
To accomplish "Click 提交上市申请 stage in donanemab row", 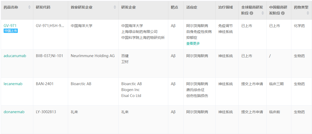I will [252, 112].
